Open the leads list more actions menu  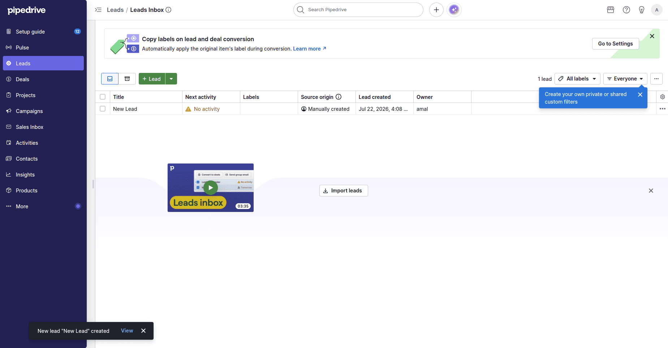[x=656, y=79]
